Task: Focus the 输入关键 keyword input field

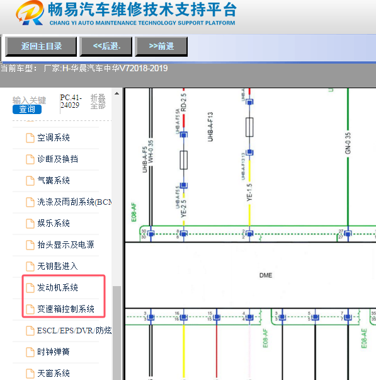Action: click(x=30, y=100)
